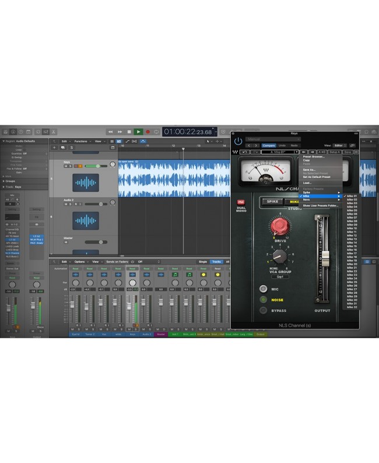The image size is (379, 463).
Task: Toggle the NOISE button on NLS Channel
Action: point(264,300)
